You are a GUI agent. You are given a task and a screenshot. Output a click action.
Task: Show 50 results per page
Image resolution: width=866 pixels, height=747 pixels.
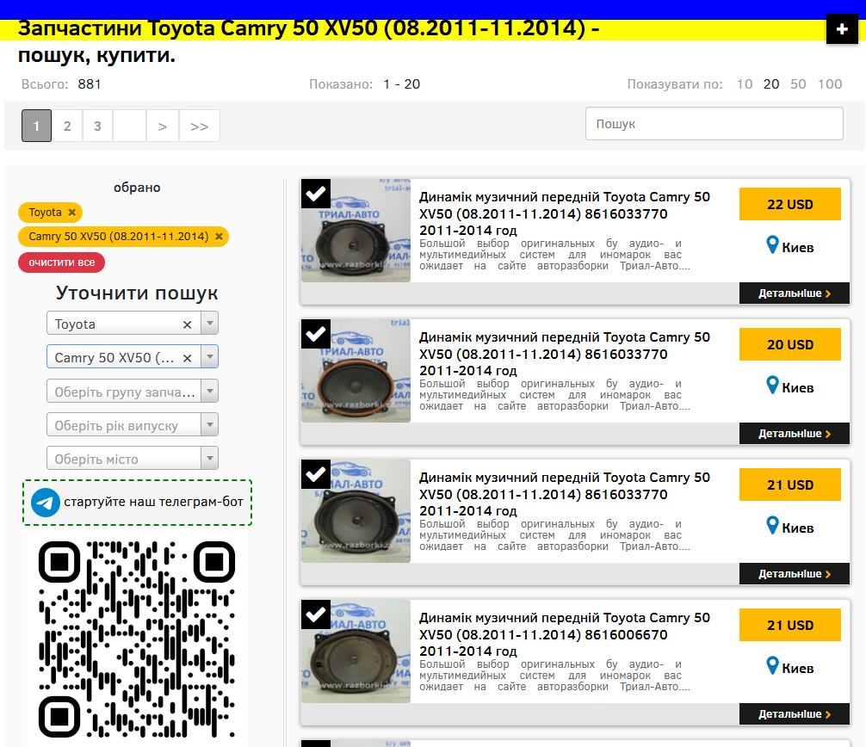[798, 84]
